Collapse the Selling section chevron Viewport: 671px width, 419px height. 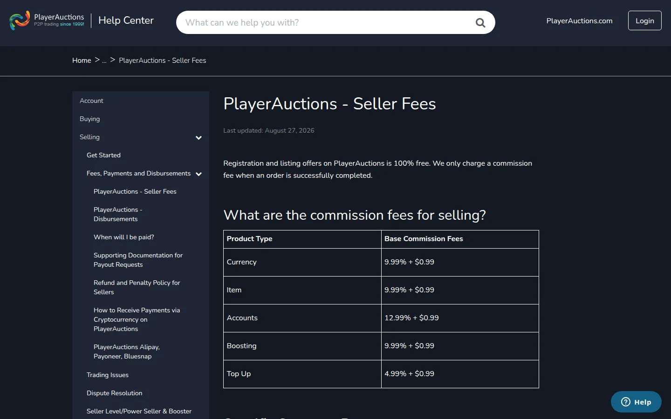click(x=199, y=137)
